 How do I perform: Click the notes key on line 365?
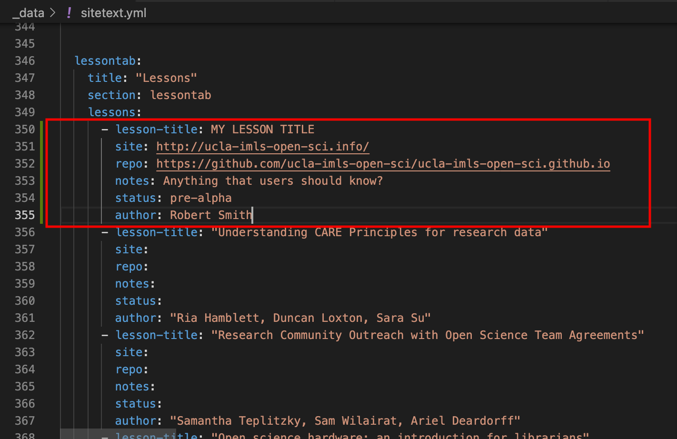click(x=132, y=387)
